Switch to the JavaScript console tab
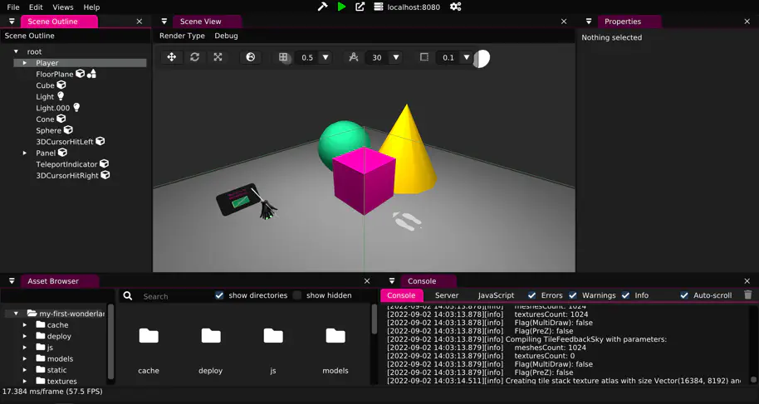The height and width of the screenshot is (404, 759). 496,295
